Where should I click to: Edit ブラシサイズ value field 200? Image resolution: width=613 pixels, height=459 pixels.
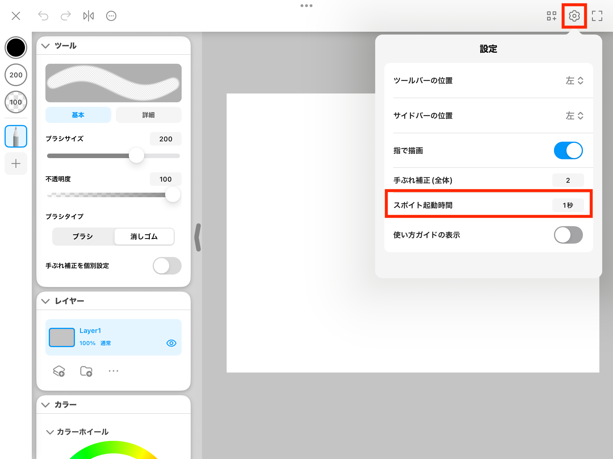(166, 139)
